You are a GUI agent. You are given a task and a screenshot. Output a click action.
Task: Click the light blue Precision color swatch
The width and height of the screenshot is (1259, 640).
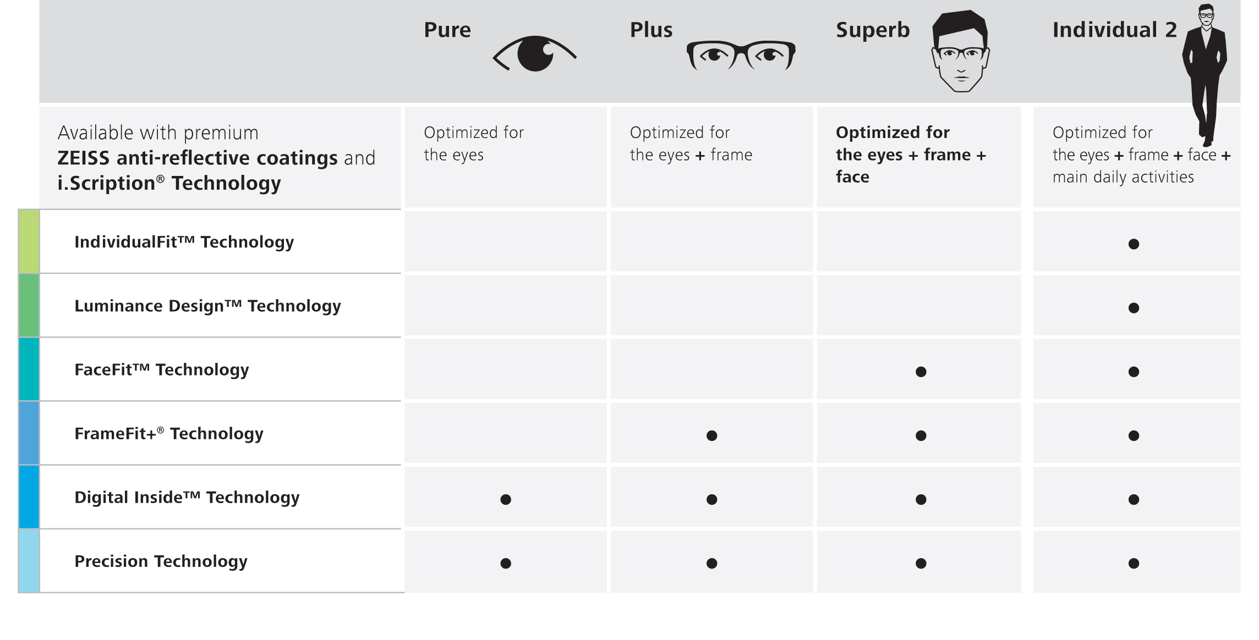tap(29, 561)
